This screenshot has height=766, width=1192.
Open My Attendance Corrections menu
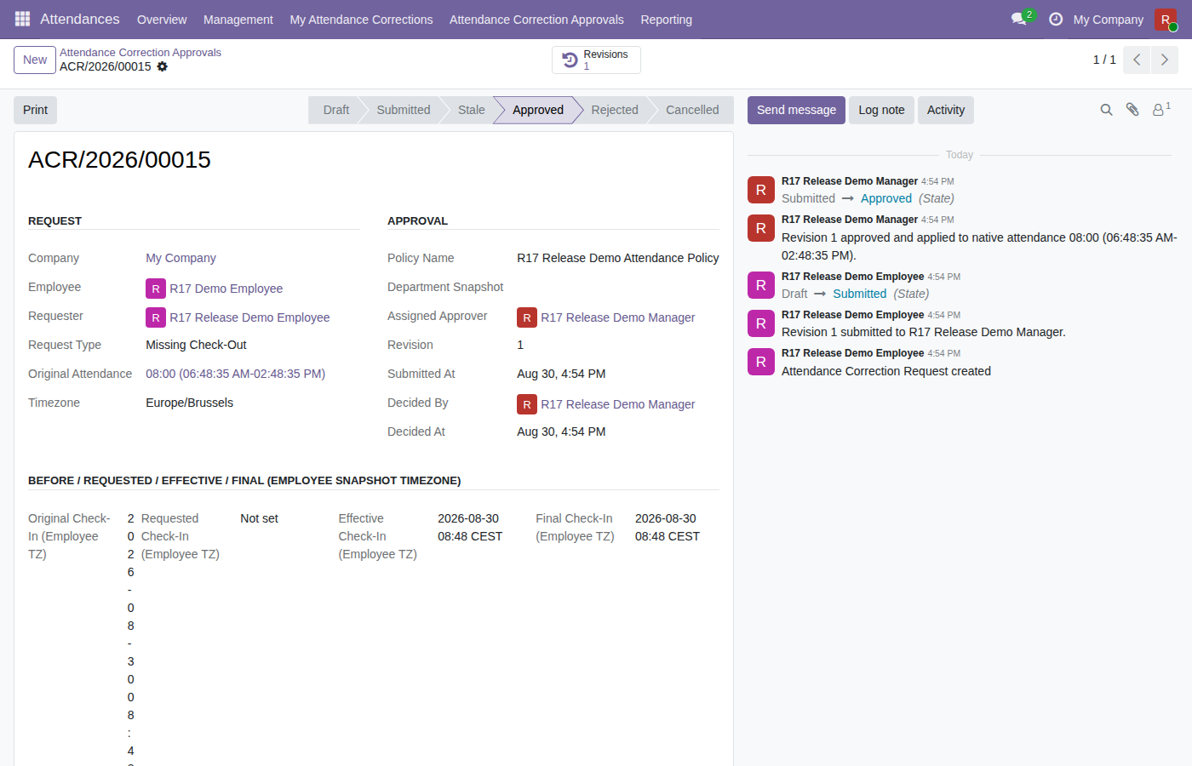[x=361, y=20]
